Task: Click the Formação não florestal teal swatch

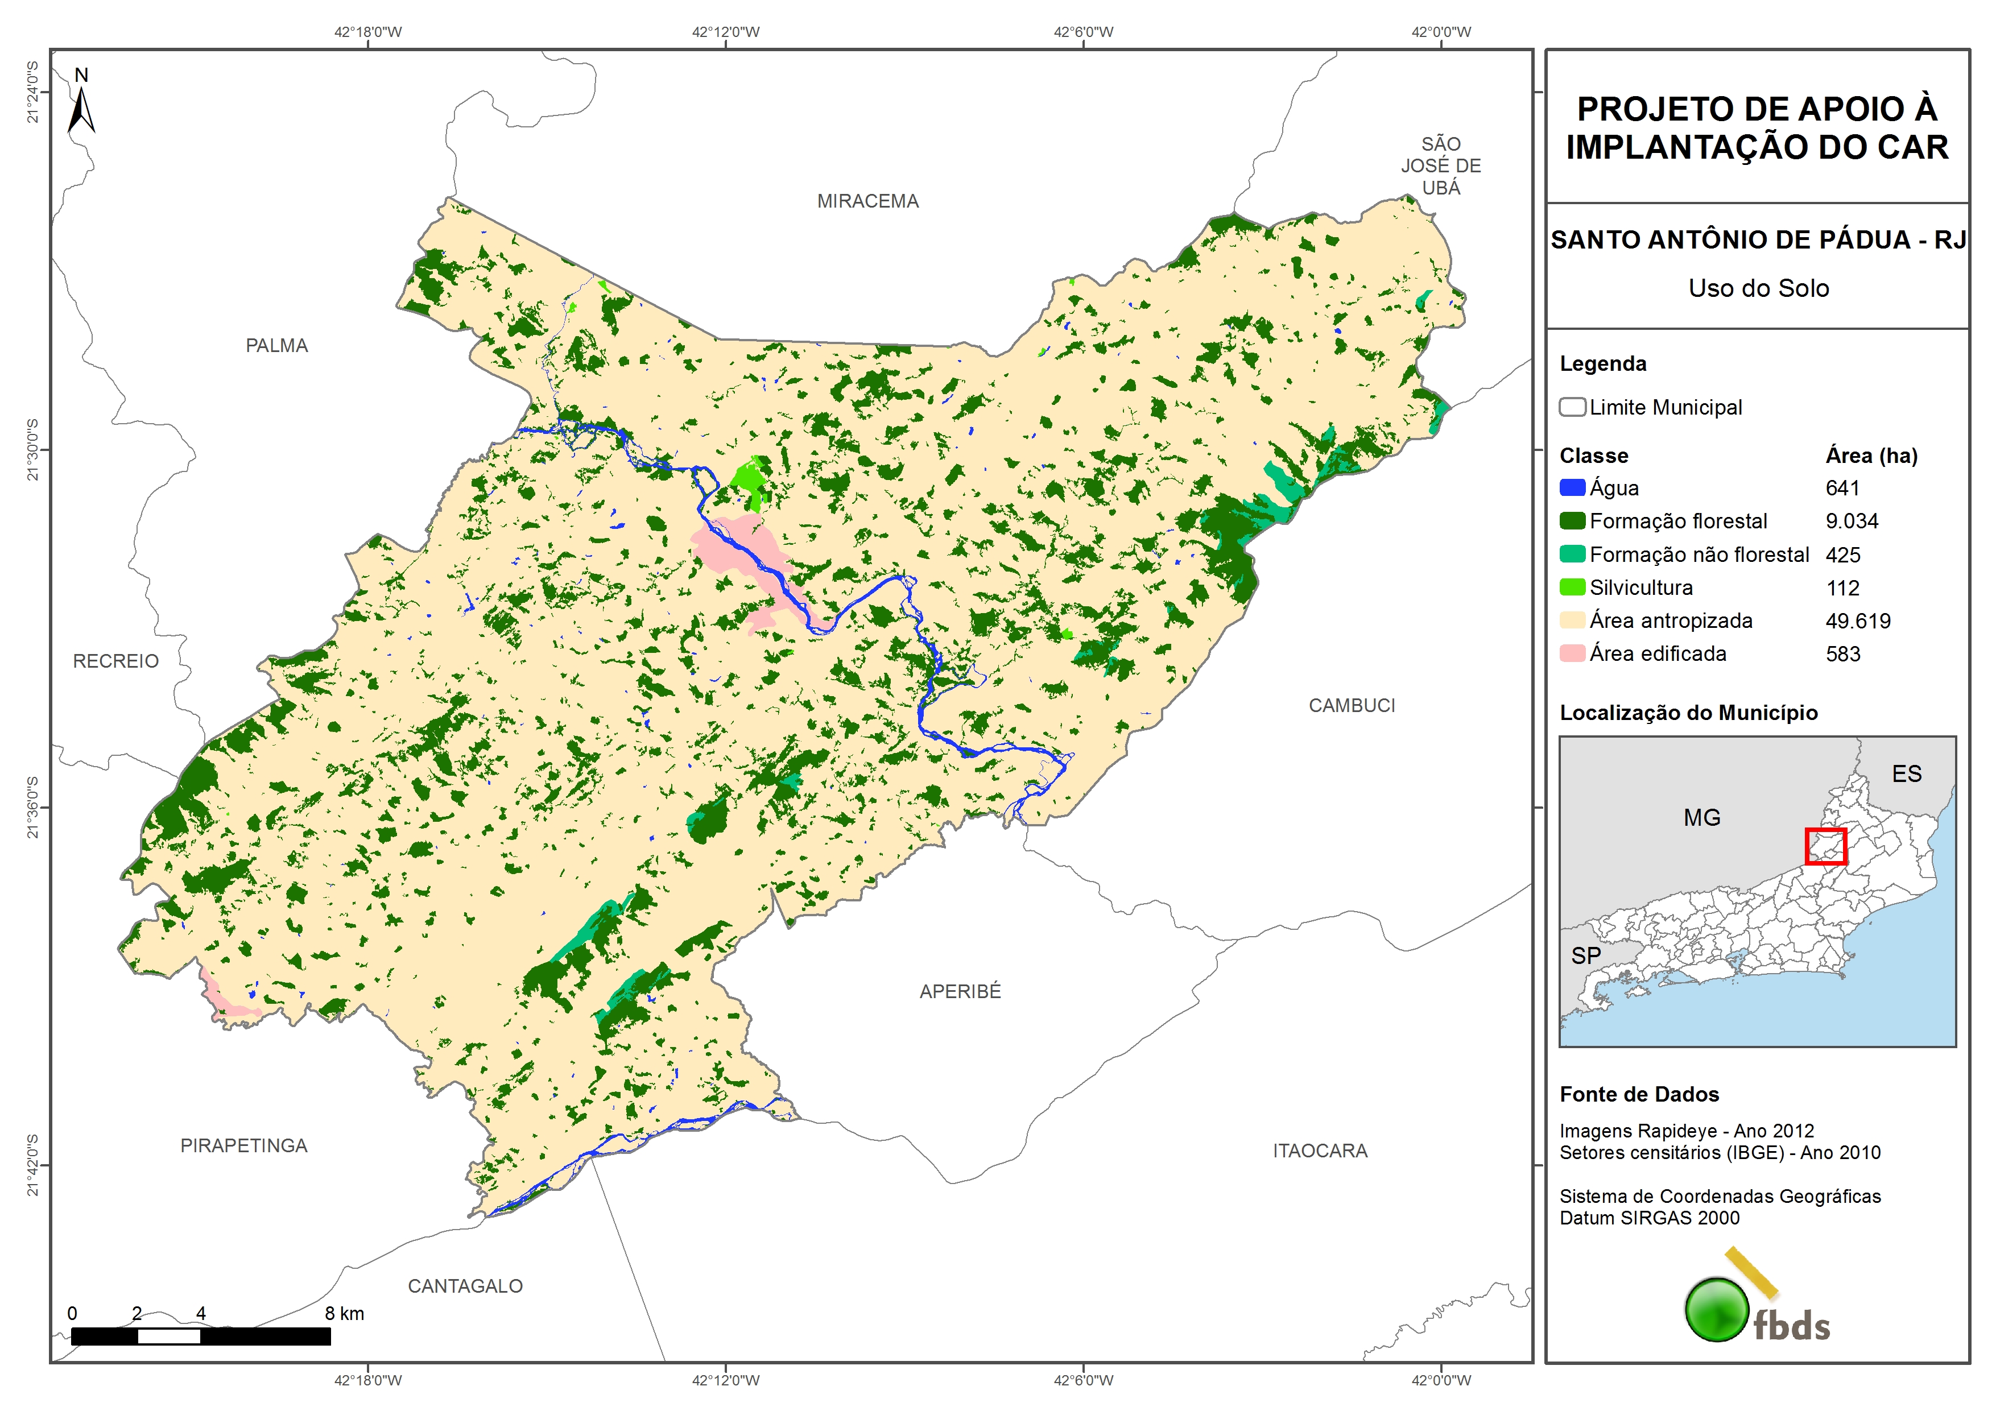Action: click(x=1572, y=555)
